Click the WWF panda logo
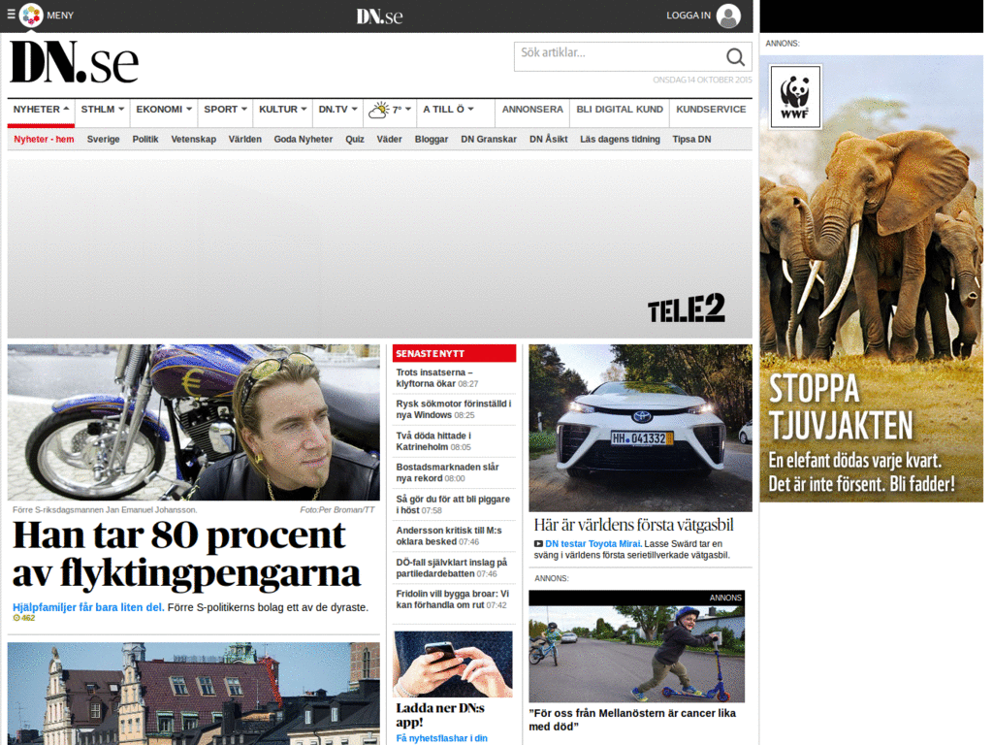The width and height of the screenshot is (993, 745). point(795,97)
